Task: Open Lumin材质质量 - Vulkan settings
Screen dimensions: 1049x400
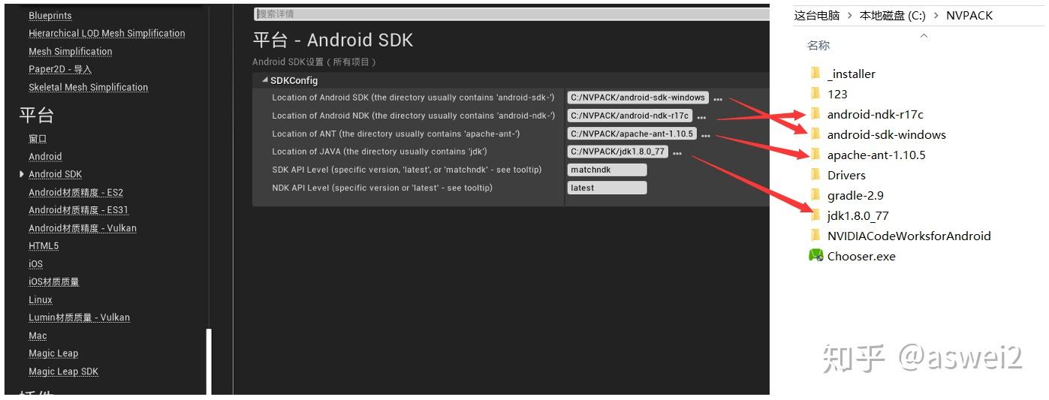Action: (80, 317)
